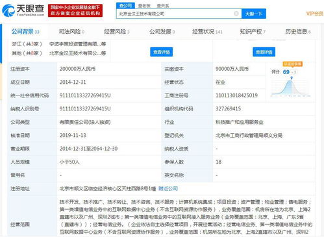Open the 知识产权 tab
This screenshot has width=324, height=237.
[x=253, y=32]
